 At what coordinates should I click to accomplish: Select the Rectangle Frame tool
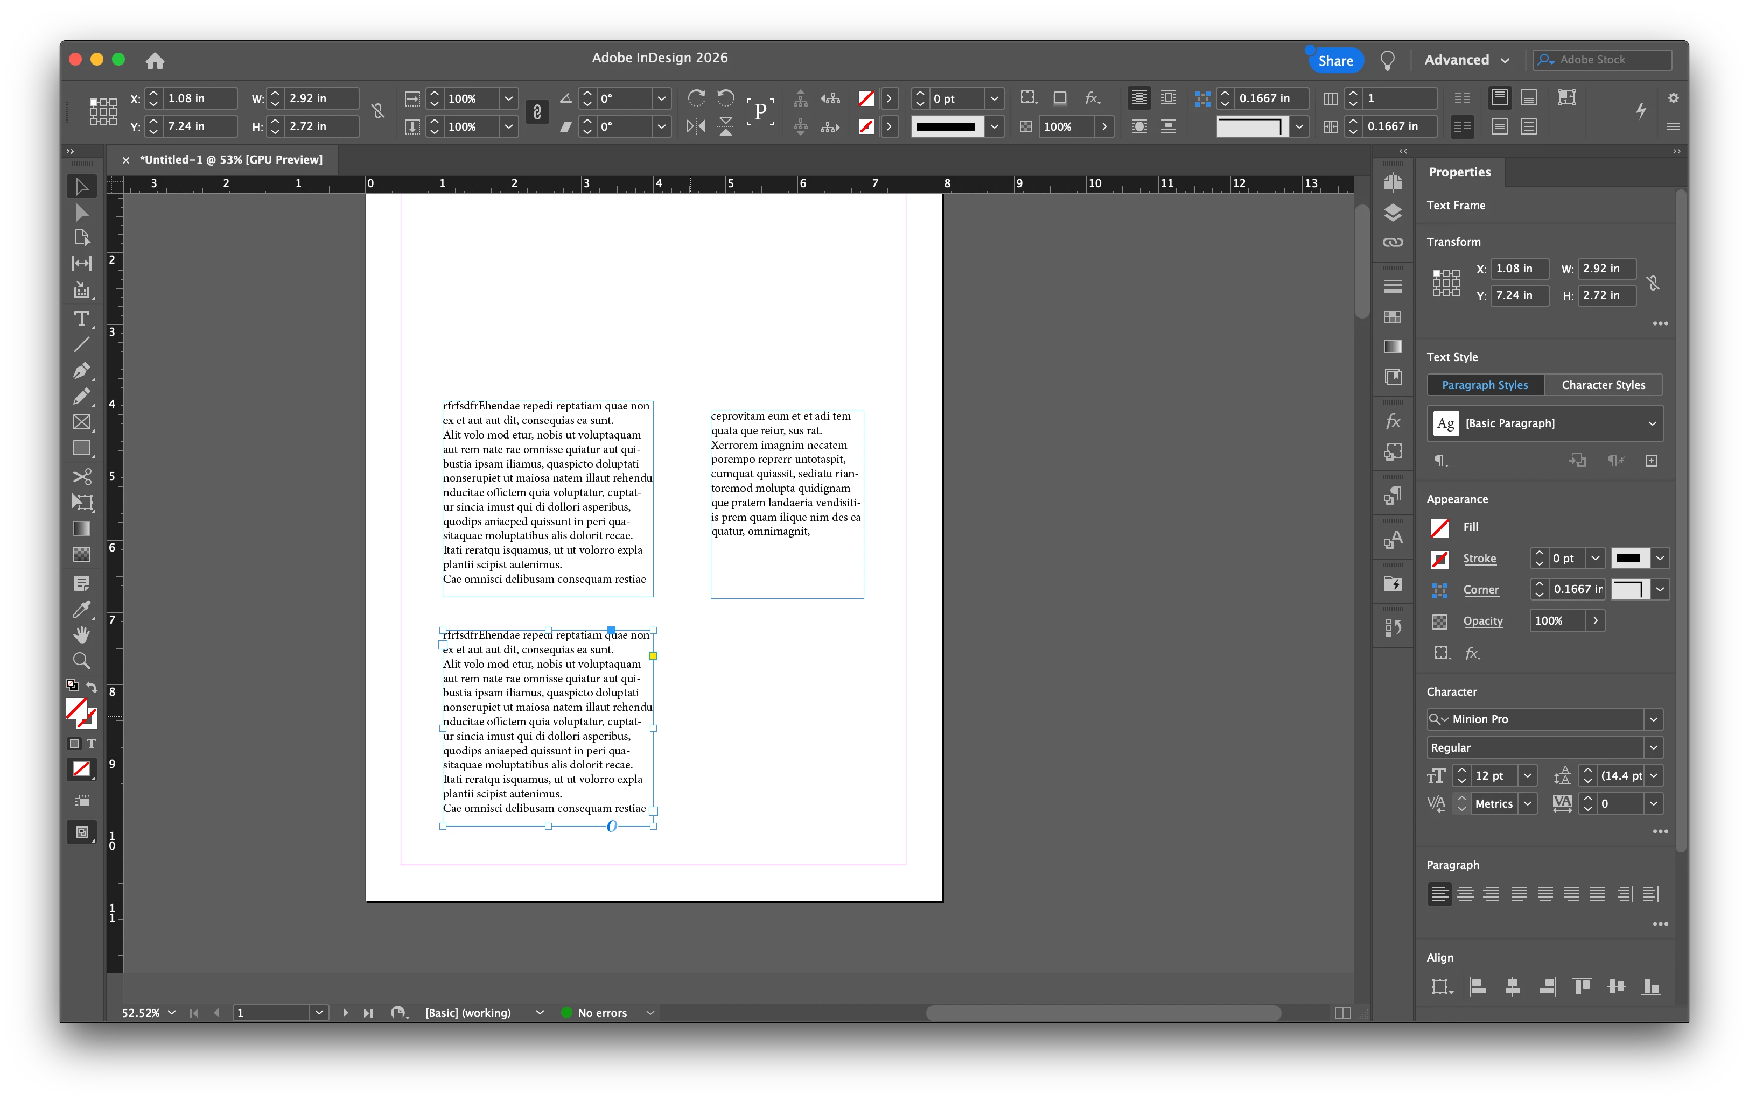coord(81,422)
